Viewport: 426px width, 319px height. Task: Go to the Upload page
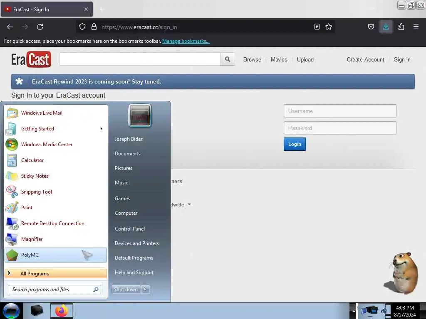coord(305,59)
